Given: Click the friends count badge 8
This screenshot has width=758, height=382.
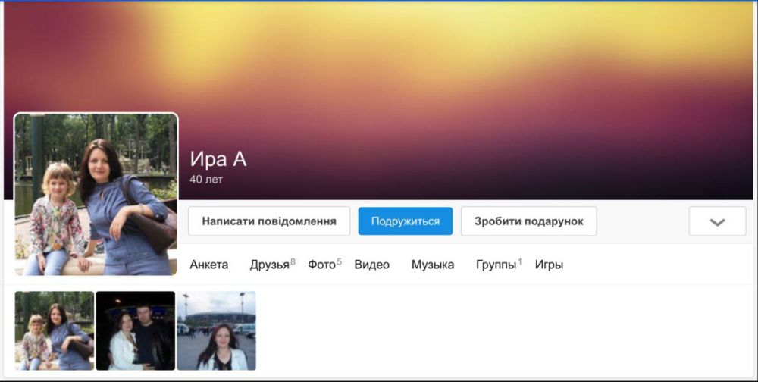Looking at the screenshot, I should [293, 261].
